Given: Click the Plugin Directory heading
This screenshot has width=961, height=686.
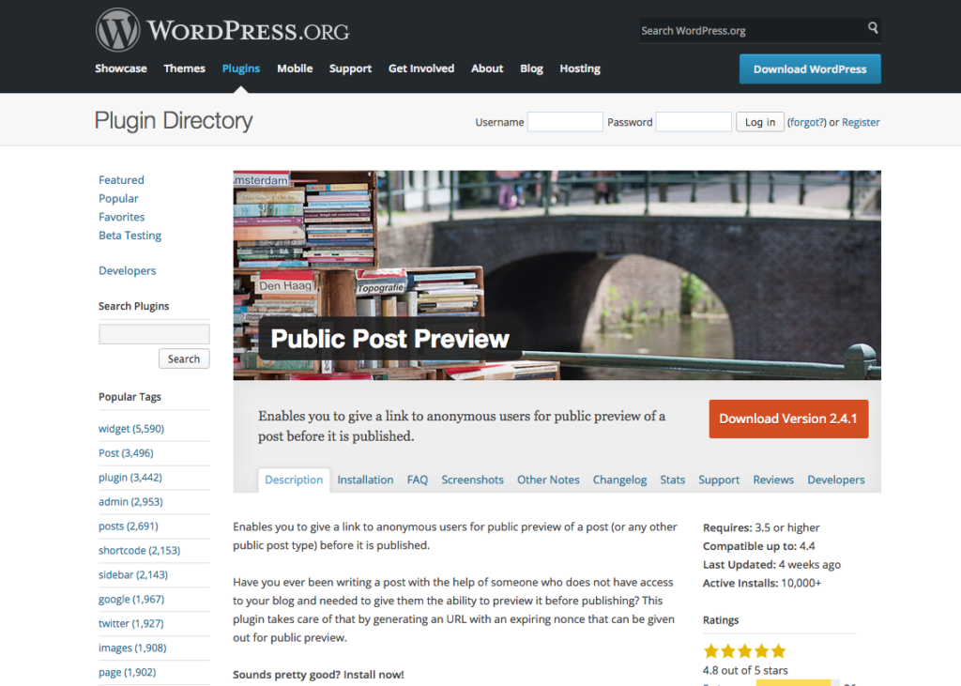Looking at the screenshot, I should coord(174,121).
